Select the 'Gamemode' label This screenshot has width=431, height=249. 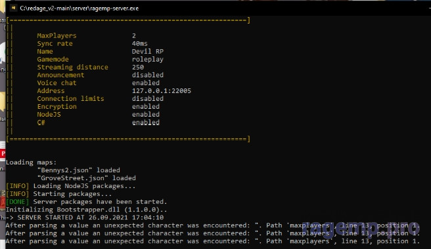(53, 59)
